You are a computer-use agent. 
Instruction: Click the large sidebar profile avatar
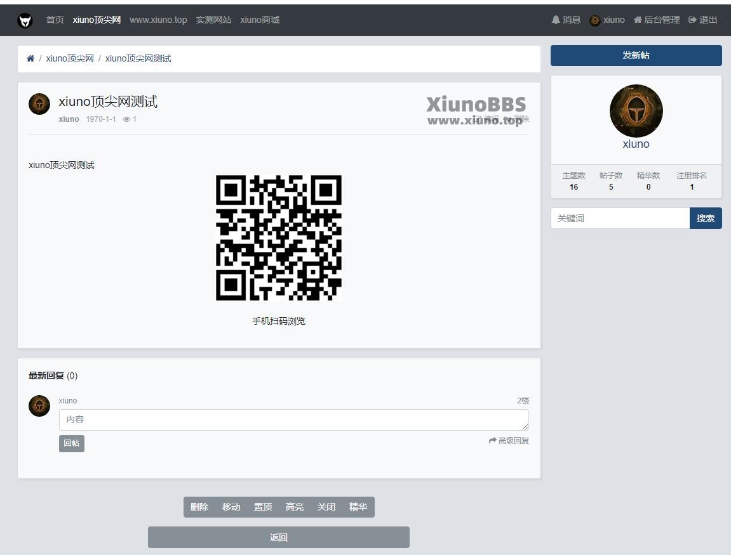point(636,111)
